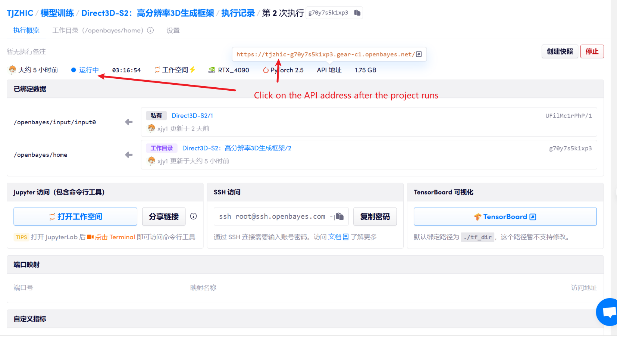Viewport: 617px width, 337px height.
Task: Switch to the 执行概览 tab
Action: point(26,30)
